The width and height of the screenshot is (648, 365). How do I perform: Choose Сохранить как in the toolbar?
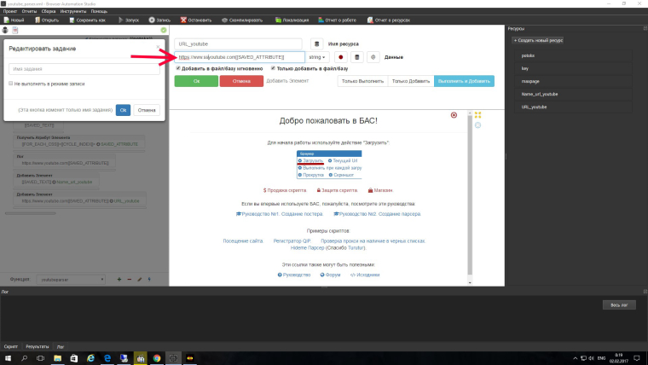(87, 20)
